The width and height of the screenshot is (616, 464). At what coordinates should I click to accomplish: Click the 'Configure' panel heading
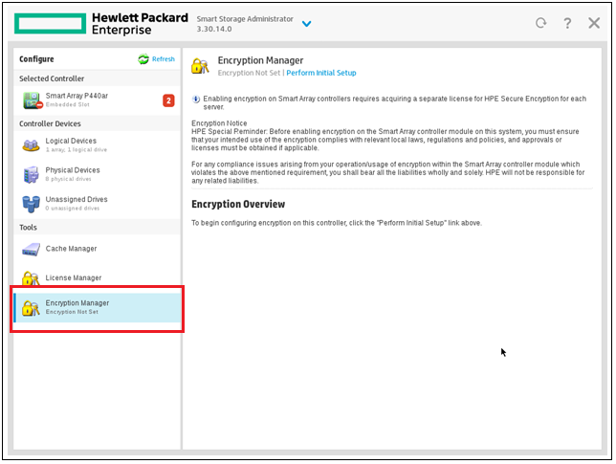tap(36, 59)
